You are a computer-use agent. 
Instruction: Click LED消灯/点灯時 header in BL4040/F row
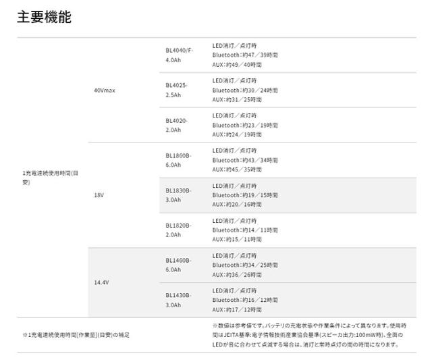point(234,46)
